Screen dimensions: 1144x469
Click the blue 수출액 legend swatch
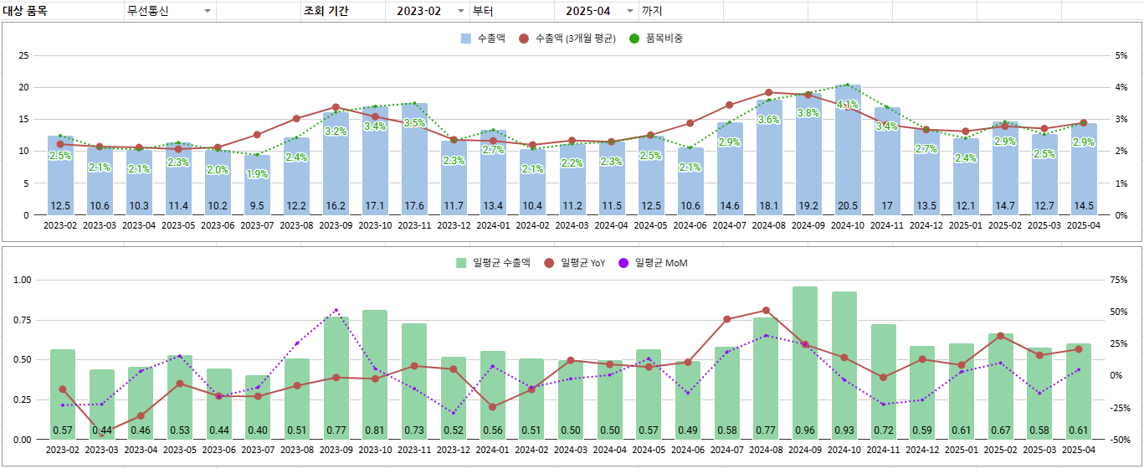(x=466, y=39)
